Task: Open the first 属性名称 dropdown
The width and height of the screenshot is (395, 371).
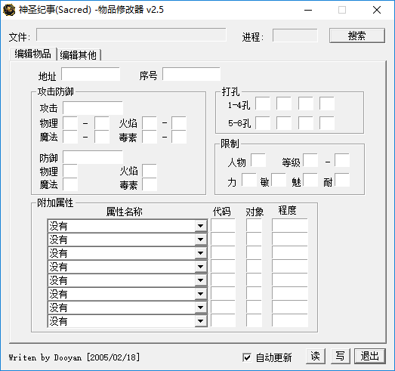Action: tap(128, 226)
